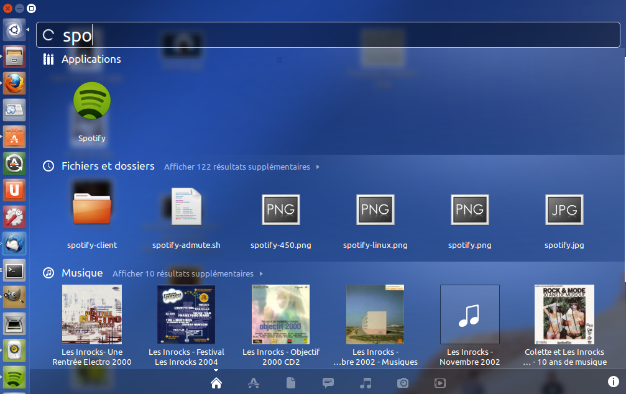
Task: Switch to the Music lens icon
Action: [x=366, y=383]
